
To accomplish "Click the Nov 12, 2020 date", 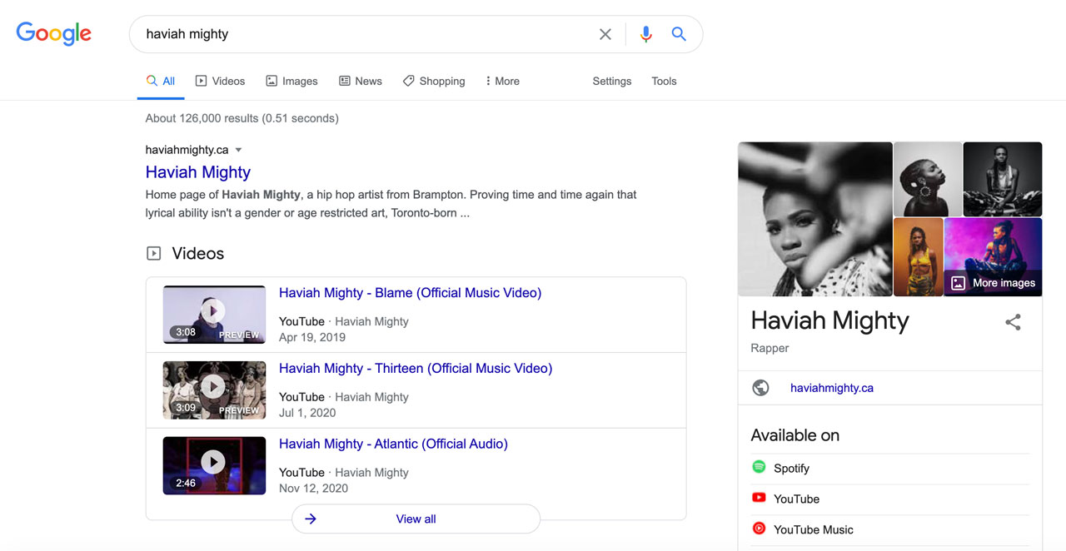I will (313, 489).
